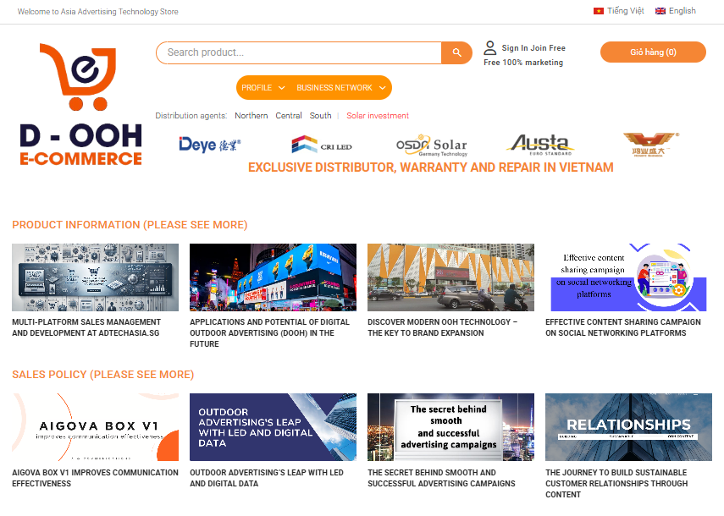The width and height of the screenshot is (724, 516).
Task: Select the OSDA Solar brand logo
Action: [x=431, y=145]
